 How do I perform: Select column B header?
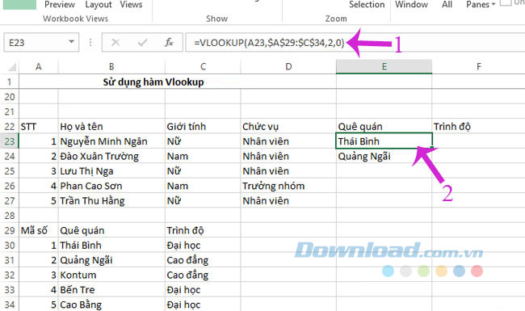(x=111, y=66)
